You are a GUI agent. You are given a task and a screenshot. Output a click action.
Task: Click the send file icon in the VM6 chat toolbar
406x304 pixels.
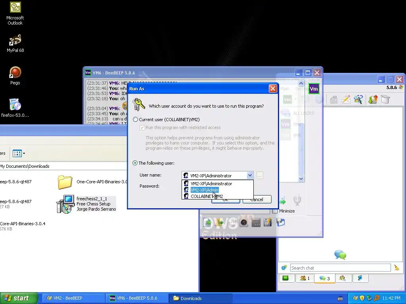pos(207,222)
